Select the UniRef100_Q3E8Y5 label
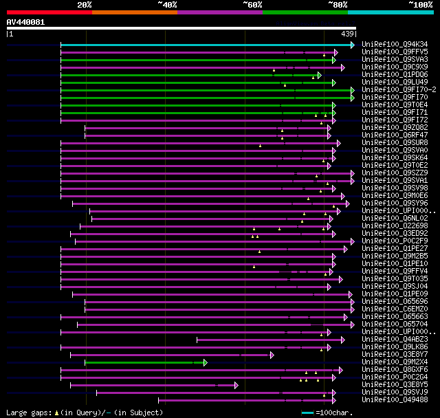The width and height of the screenshot is (440, 418). [x=395, y=385]
